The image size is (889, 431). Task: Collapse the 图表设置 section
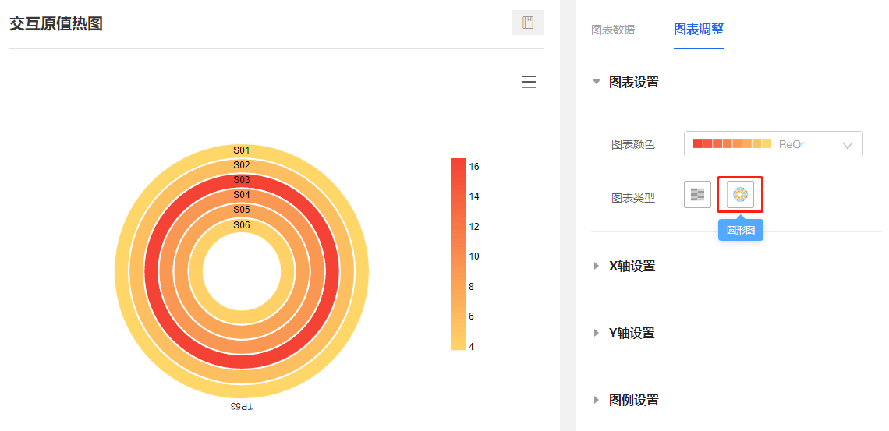click(x=625, y=82)
